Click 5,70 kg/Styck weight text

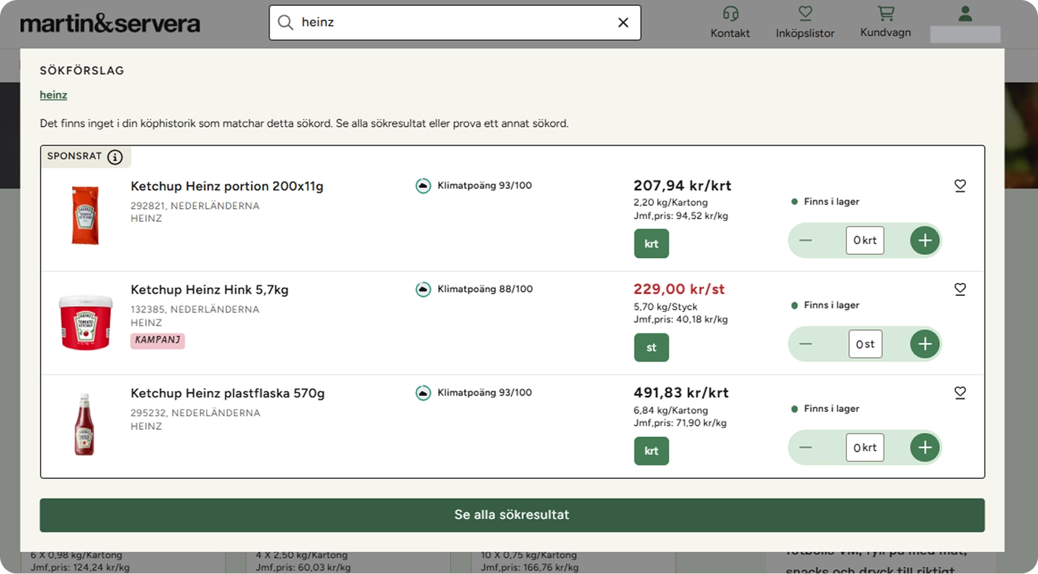pos(665,307)
